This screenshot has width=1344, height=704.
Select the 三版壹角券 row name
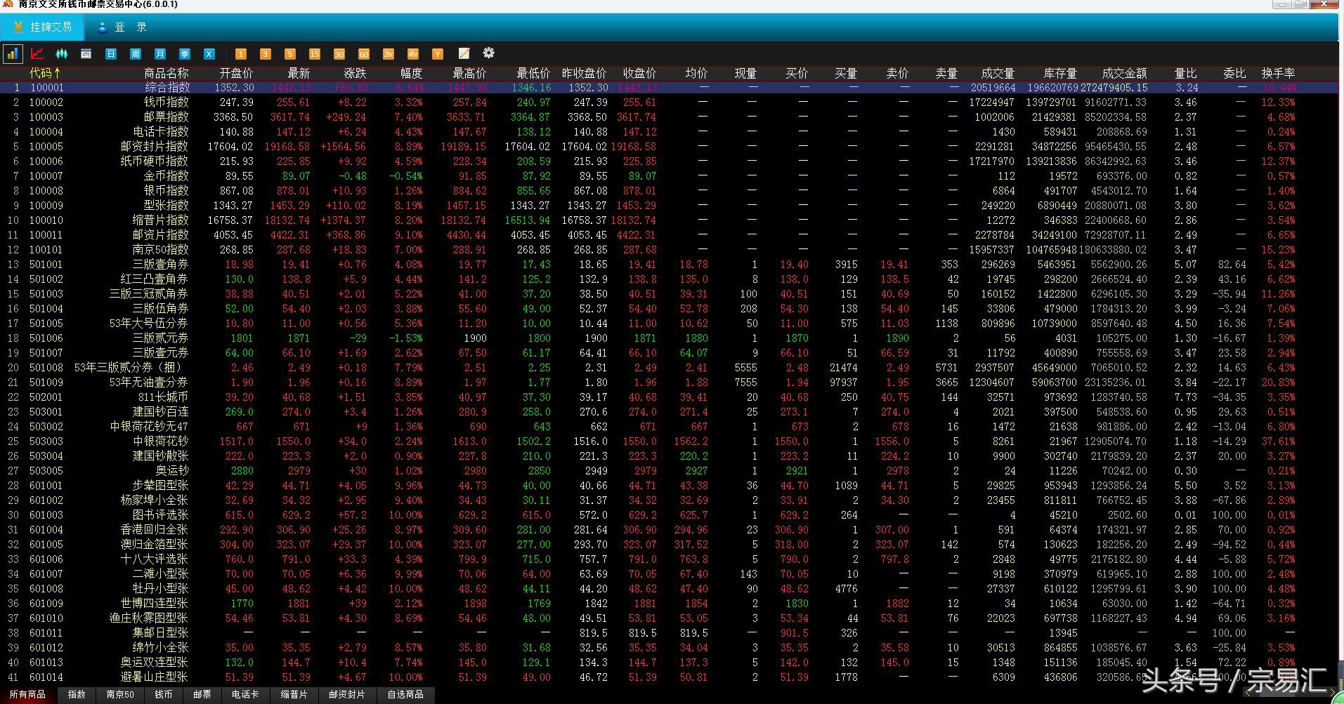coord(161,265)
